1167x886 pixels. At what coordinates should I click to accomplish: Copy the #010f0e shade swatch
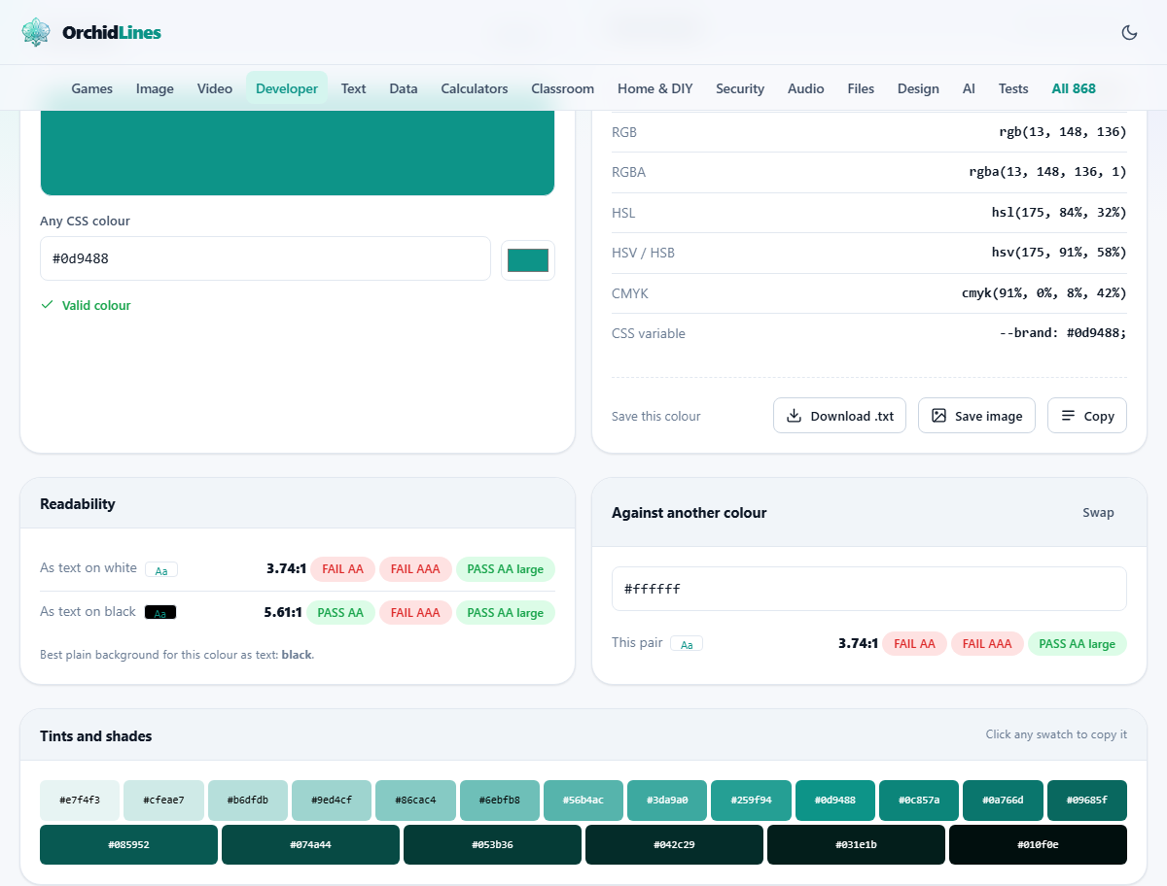click(x=1038, y=844)
